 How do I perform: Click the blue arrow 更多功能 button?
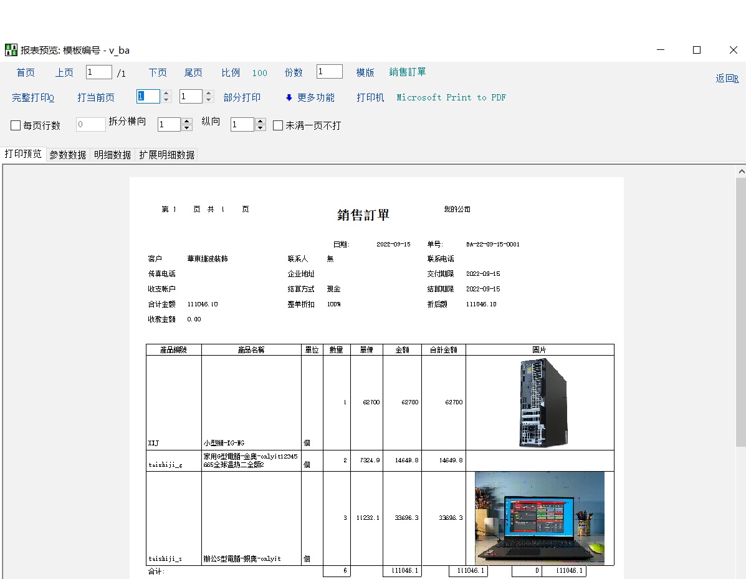click(310, 97)
